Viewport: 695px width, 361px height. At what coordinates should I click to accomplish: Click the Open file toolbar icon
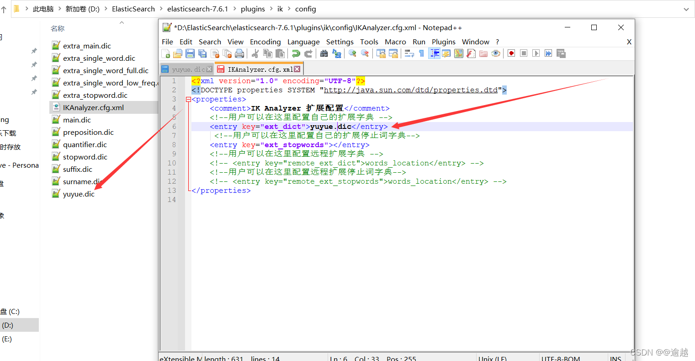(x=178, y=53)
